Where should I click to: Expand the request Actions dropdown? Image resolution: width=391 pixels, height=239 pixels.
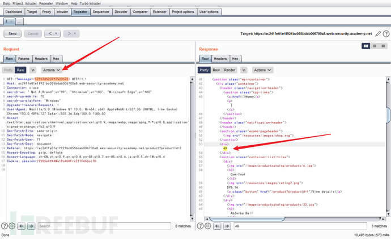(52, 69)
